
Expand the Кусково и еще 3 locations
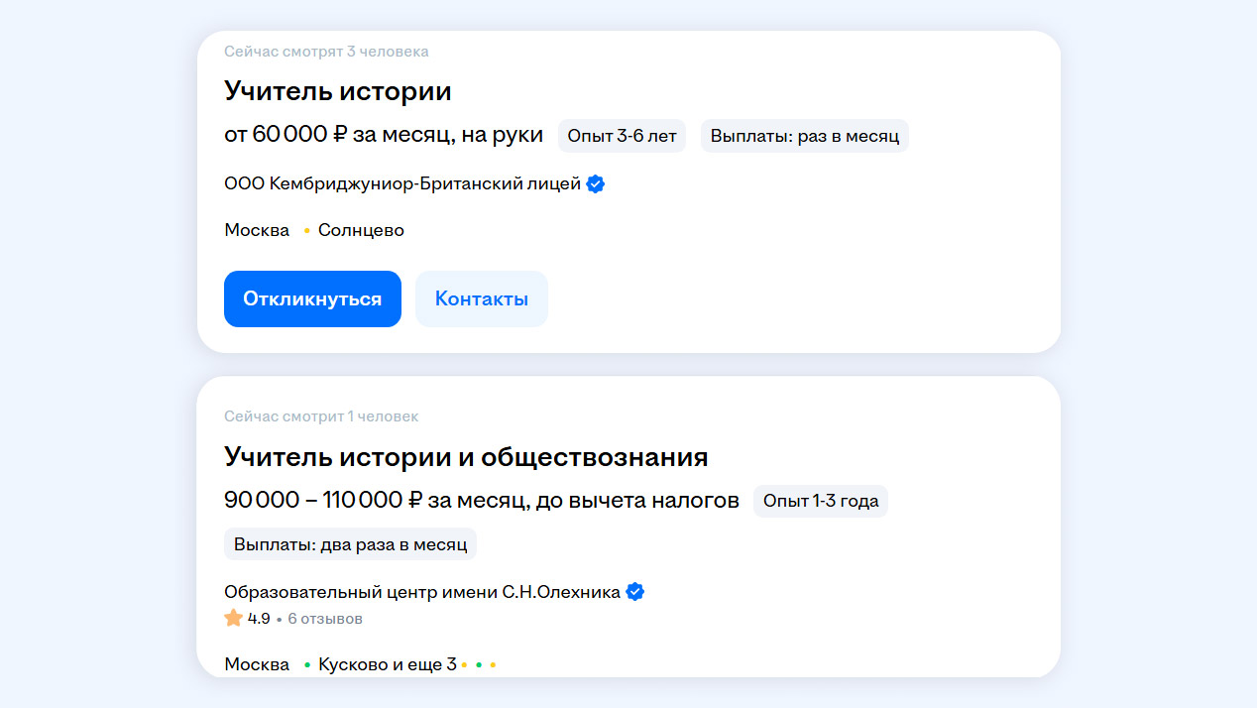click(x=387, y=664)
